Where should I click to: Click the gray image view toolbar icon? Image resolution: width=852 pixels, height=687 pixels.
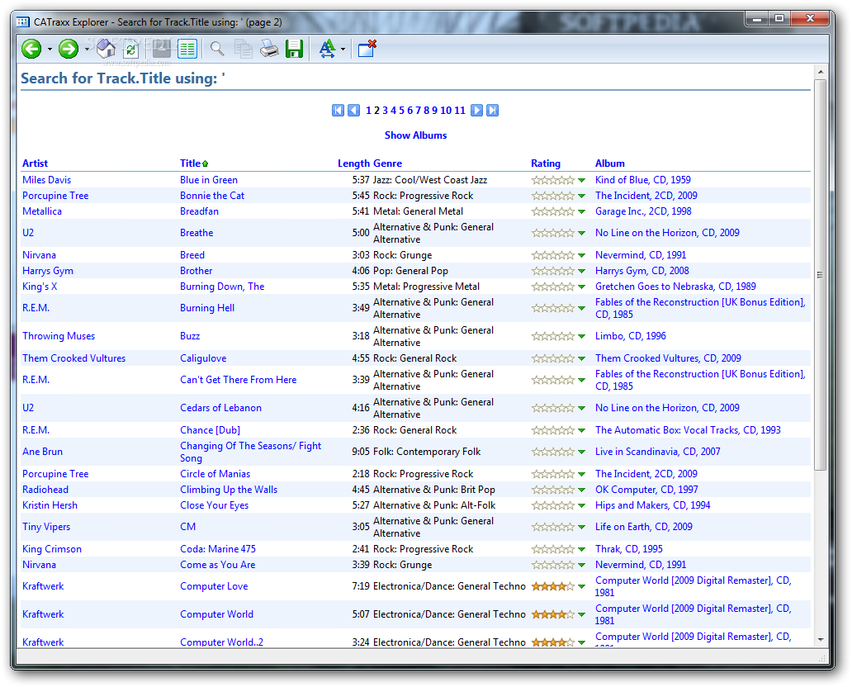pos(161,49)
